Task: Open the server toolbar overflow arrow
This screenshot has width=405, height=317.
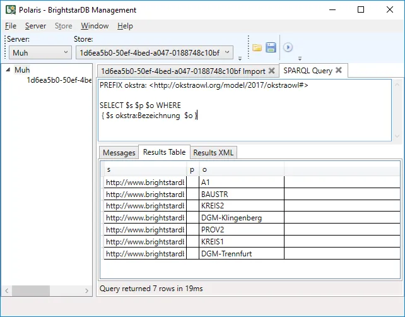Action: click(240, 59)
